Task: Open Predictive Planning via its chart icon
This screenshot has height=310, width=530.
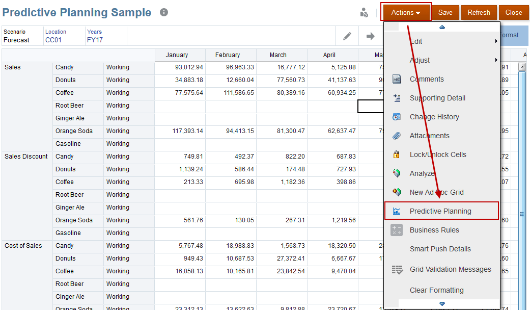Action: click(398, 211)
